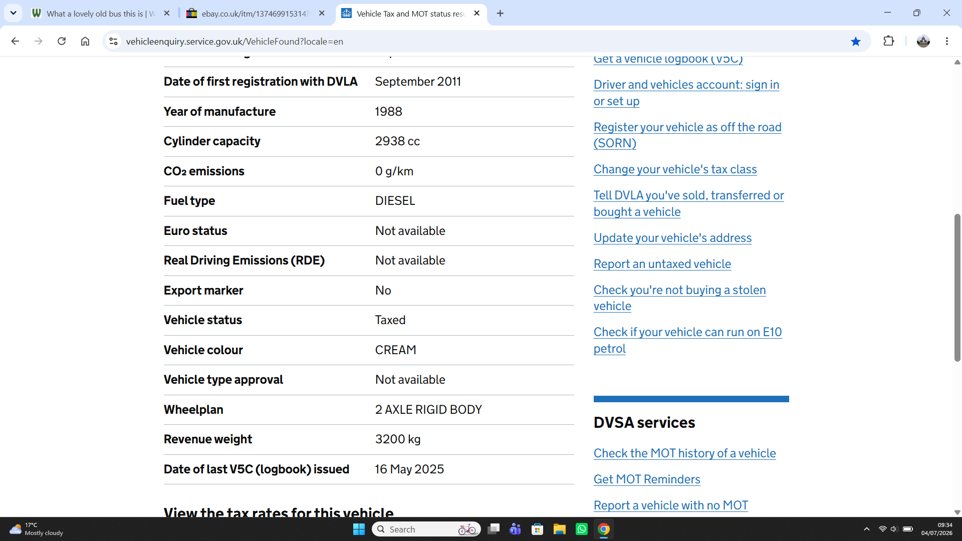Open 'Check the MOT history of a vehicle'
The image size is (962, 541).
tap(684, 453)
